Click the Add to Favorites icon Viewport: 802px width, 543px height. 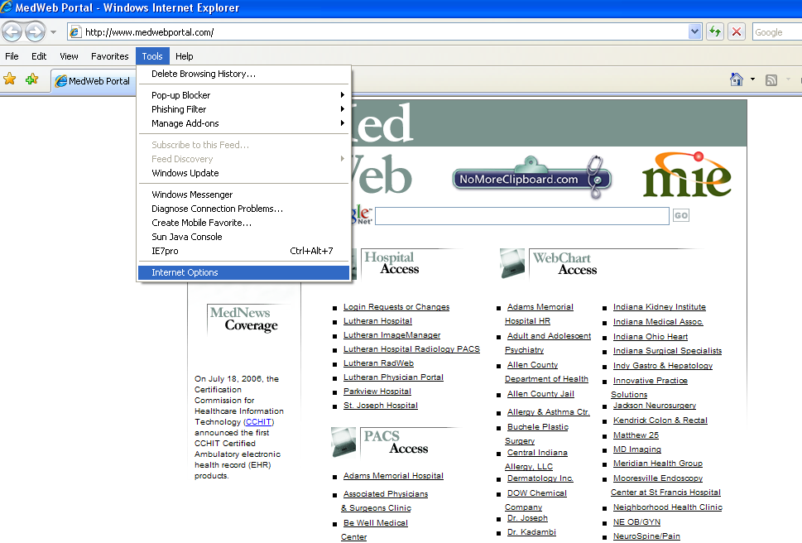(31, 79)
